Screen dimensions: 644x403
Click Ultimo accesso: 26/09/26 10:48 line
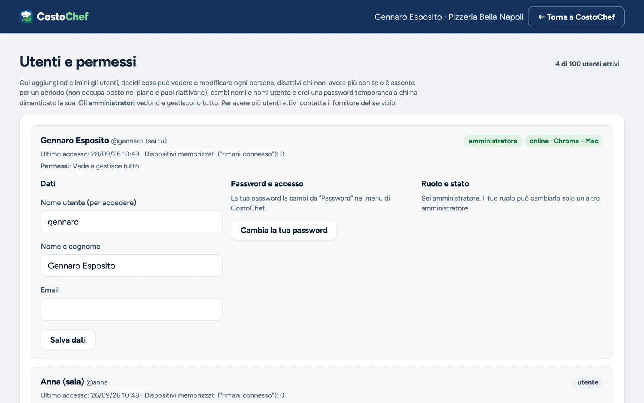pyautogui.click(x=163, y=395)
